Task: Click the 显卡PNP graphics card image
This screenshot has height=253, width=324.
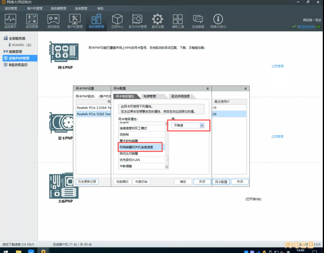Action: tap(61, 123)
